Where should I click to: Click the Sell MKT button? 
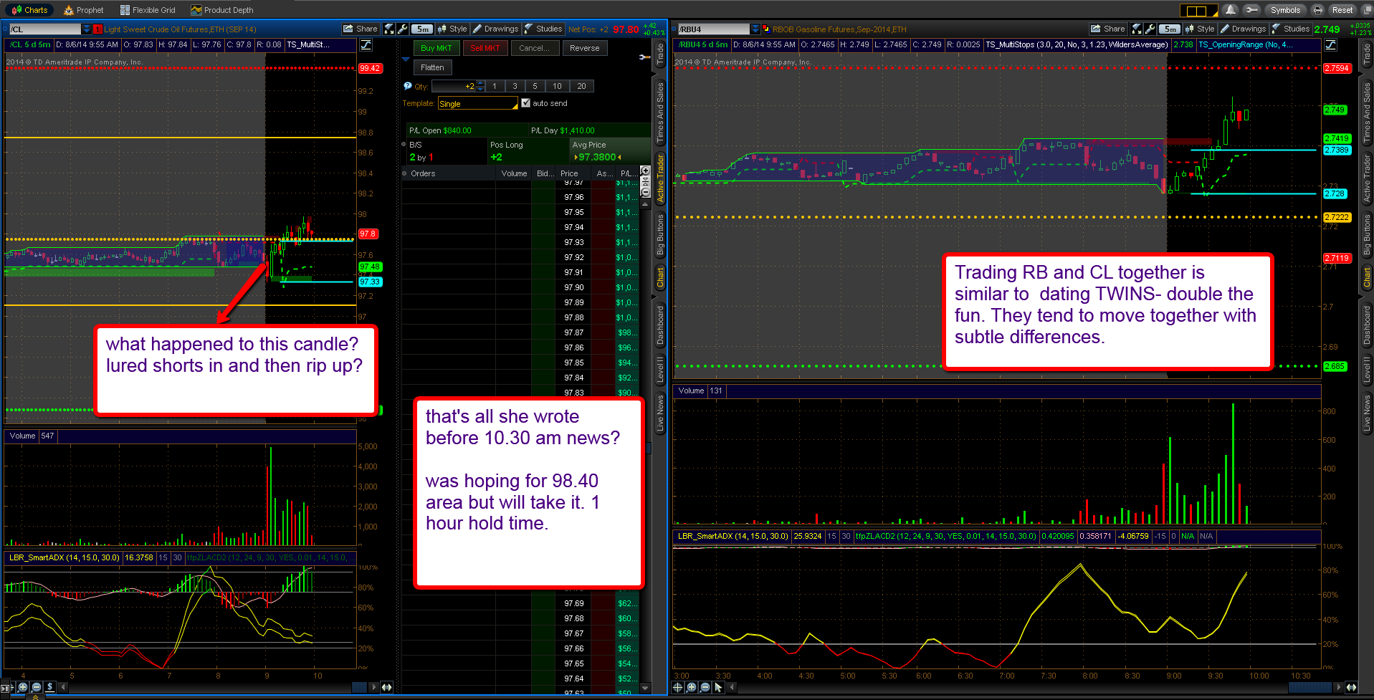[x=485, y=48]
